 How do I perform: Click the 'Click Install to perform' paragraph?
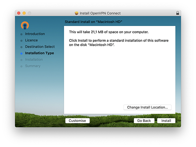click(x=119, y=43)
